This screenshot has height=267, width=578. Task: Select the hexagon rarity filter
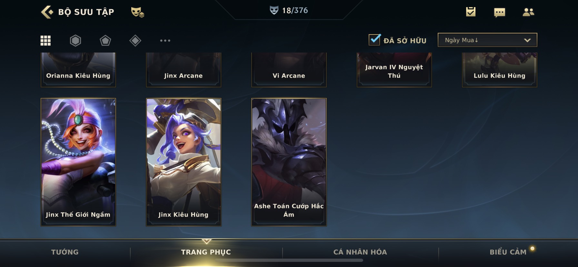click(75, 41)
